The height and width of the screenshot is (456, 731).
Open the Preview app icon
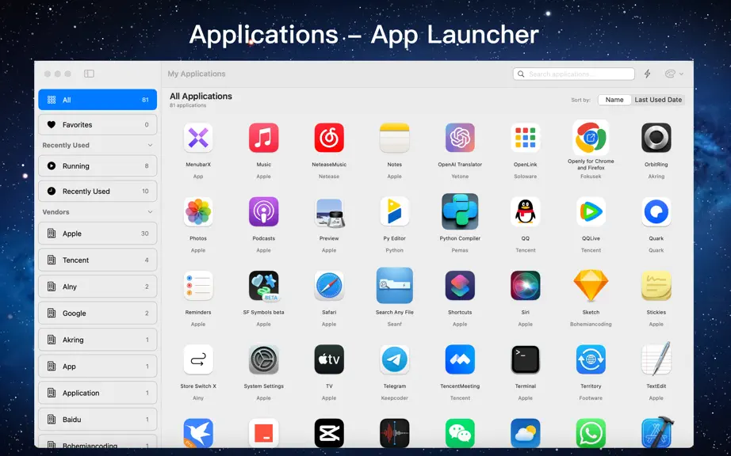329,211
